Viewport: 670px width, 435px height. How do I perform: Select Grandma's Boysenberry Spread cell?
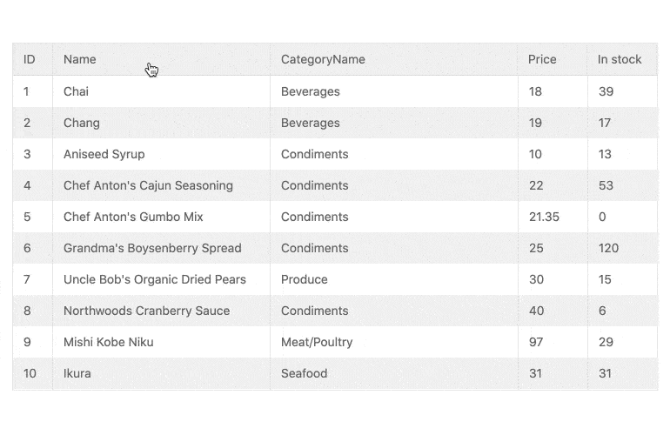point(152,248)
